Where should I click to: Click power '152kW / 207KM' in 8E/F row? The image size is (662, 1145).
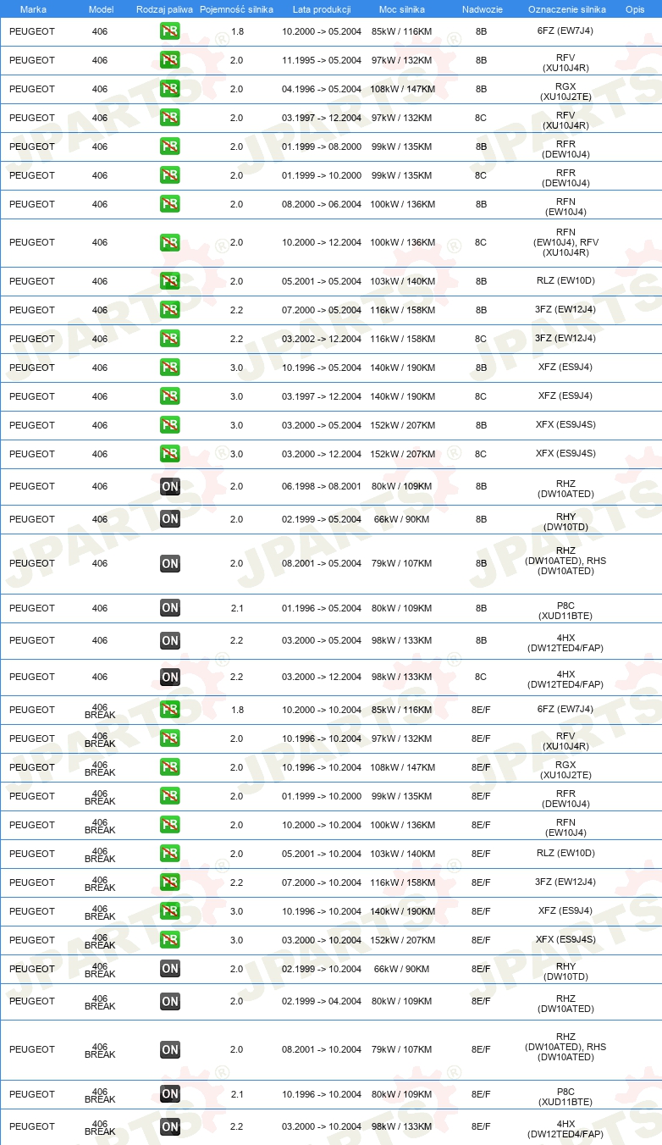coord(402,940)
